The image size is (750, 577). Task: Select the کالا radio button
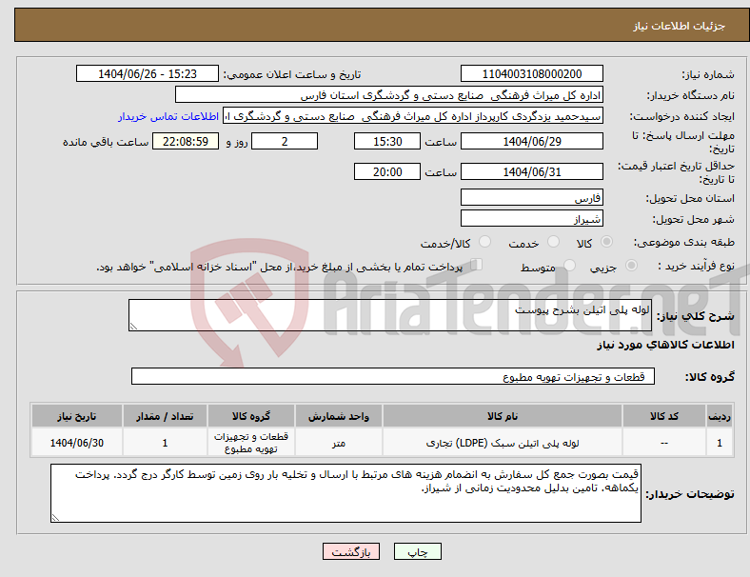[x=606, y=242]
